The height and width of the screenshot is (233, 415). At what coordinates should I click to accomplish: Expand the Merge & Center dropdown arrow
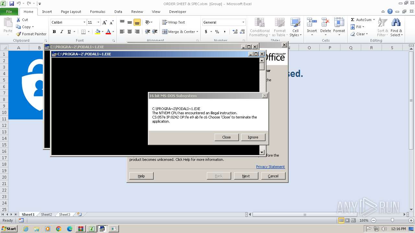pos(198,32)
